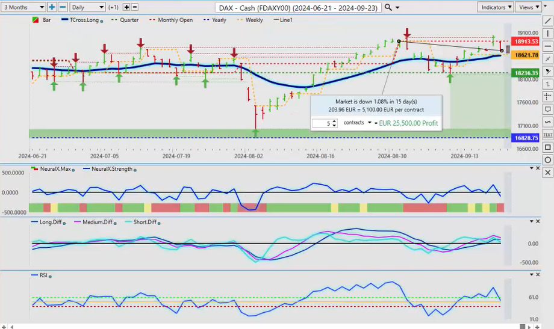Select the measuring line tool in the sidebar
Viewport: 554px width, 329px height.
pos(547,58)
